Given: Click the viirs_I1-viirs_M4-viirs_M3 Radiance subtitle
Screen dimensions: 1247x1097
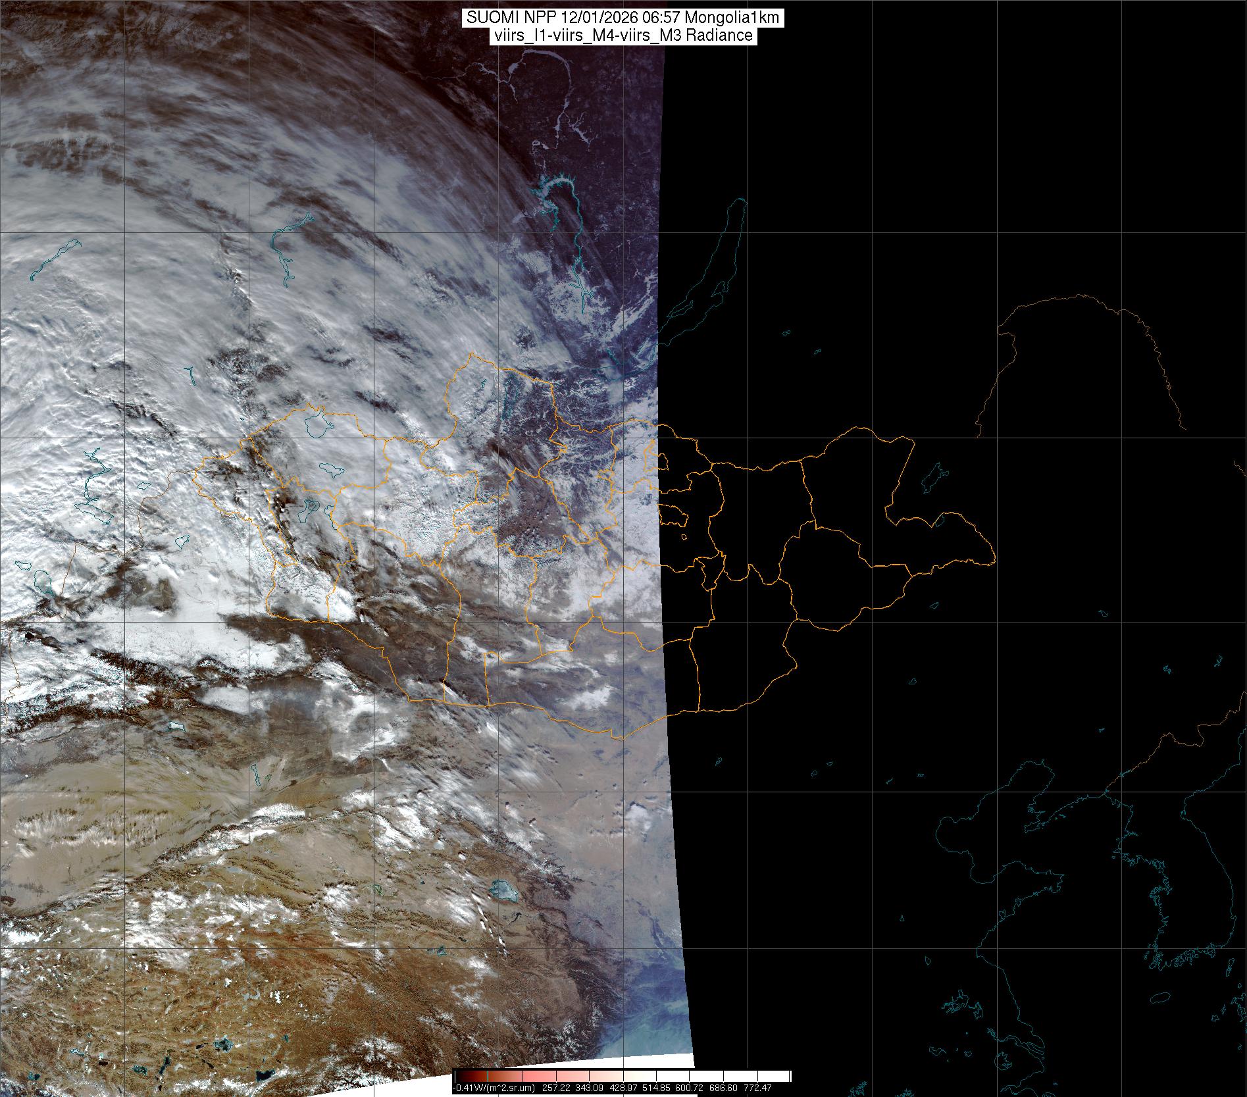Looking at the screenshot, I should coord(623,36).
